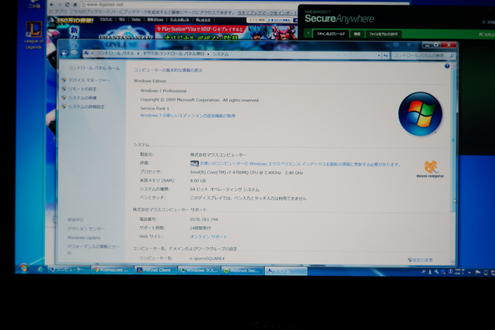Open the Chrome home button
This screenshot has width=495, height=330.
click(x=75, y=5)
